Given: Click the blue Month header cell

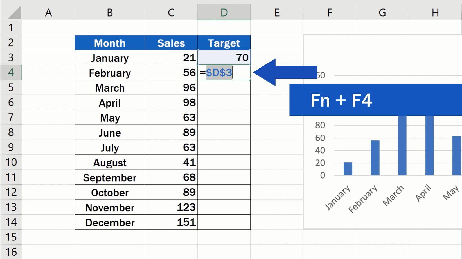Looking at the screenshot, I should click(110, 43).
